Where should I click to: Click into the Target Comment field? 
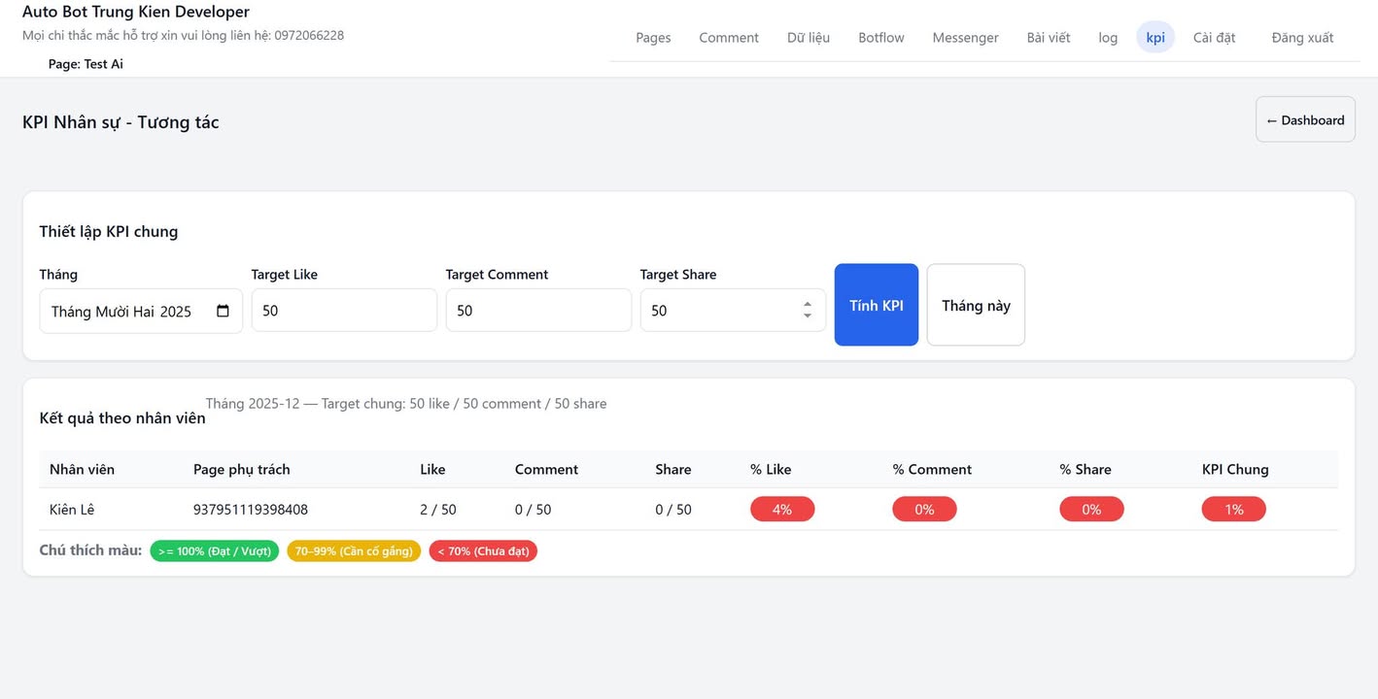[x=538, y=311]
